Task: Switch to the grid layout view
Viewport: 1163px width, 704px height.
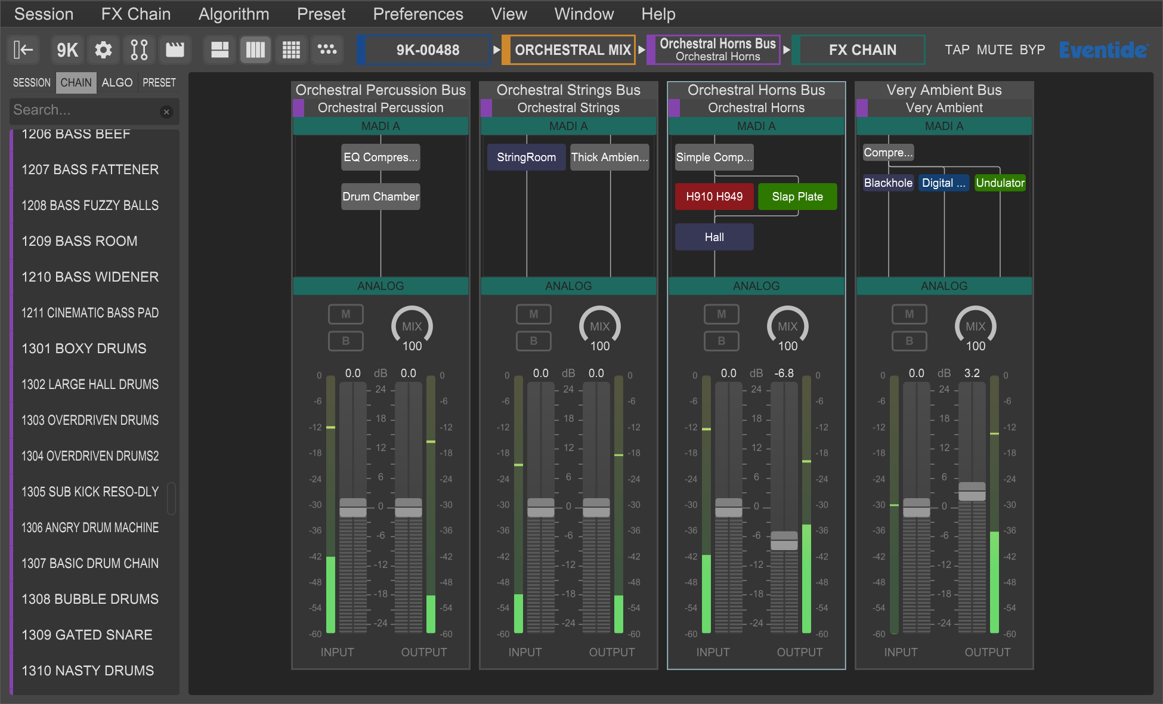Action: (291, 50)
